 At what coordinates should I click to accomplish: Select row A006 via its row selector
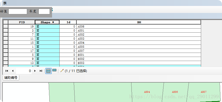coord(6,26)
